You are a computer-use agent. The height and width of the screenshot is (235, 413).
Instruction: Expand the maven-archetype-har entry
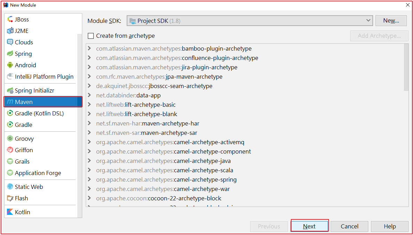[x=90, y=123]
